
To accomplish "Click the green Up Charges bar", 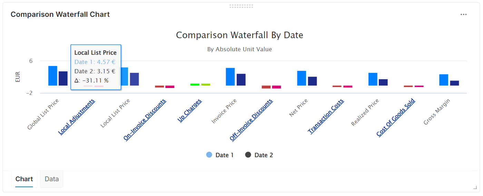I will tap(195, 84).
